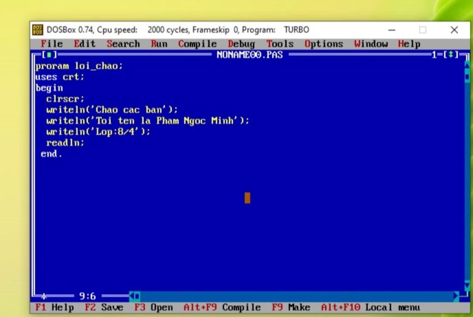This screenshot has height=317, width=473.
Task: Click the DOSBox 0.74 title bar text
Action: coord(178,30)
